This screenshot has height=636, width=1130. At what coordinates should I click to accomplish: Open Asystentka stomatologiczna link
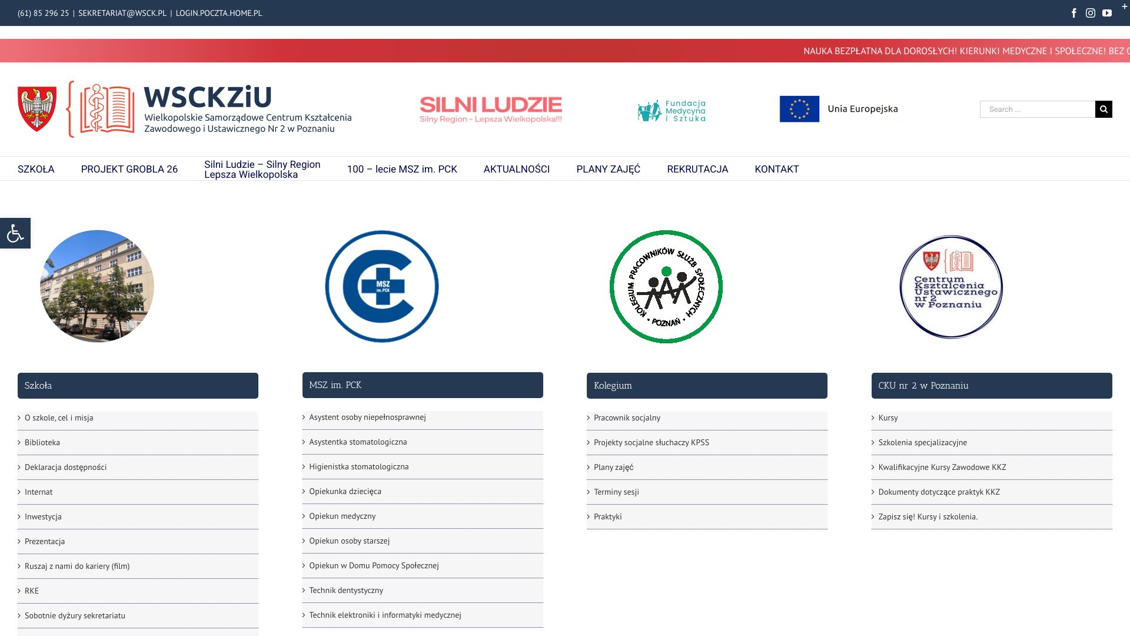tap(358, 442)
